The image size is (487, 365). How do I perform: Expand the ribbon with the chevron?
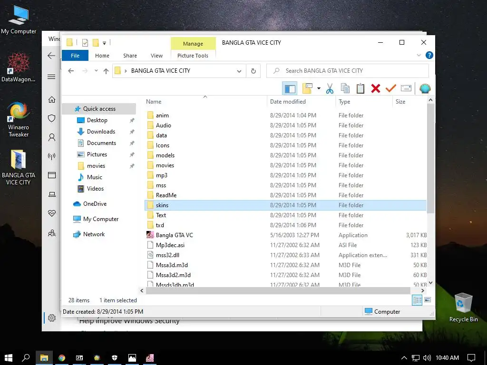(419, 55)
